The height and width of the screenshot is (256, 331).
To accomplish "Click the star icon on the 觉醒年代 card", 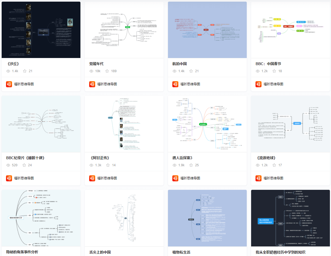I will point(107,71).
